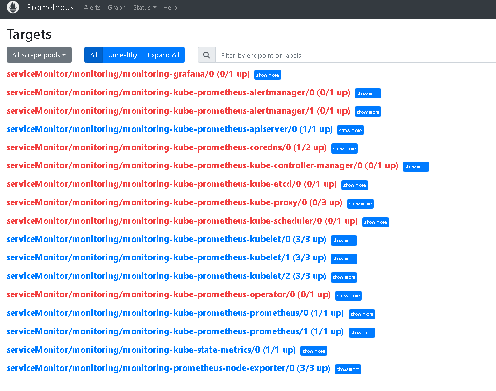496x391 pixels.
Task: Show more for apiserver/0 pool
Action: (351, 130)
